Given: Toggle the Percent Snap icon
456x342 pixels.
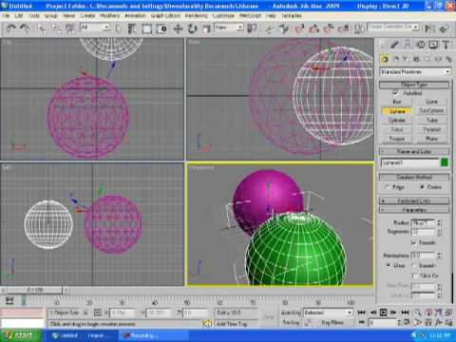Looking at the screenshot, I should pos(328,28).
